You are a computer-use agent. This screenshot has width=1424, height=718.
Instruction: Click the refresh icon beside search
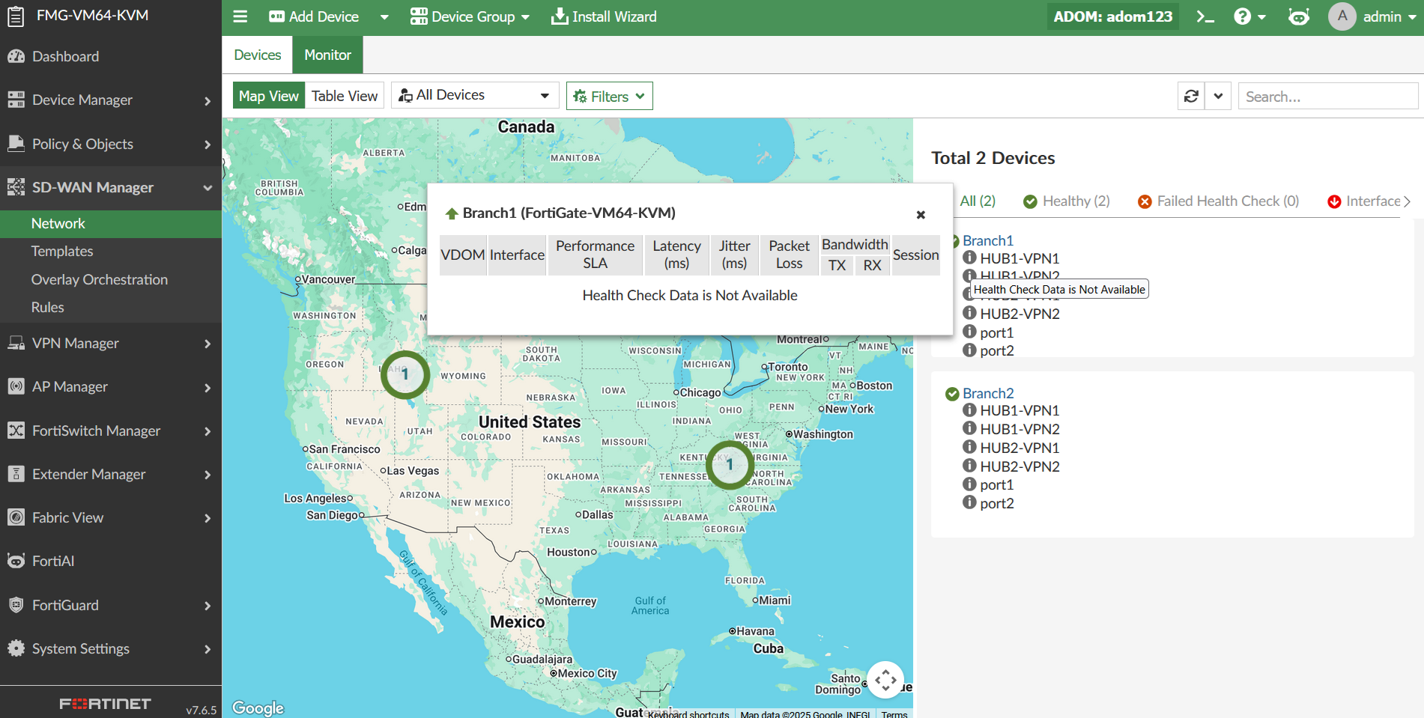click(x=1191, y=97)
